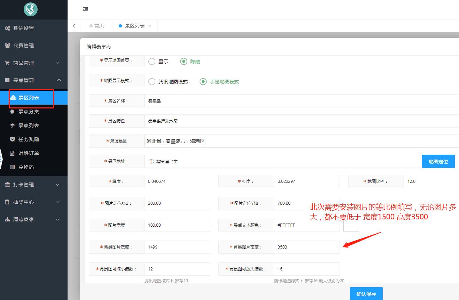The width and height of the screenshot is (459, 300).
Task: Expand the 抽奖中心 submenu
Action: (58, 202)
